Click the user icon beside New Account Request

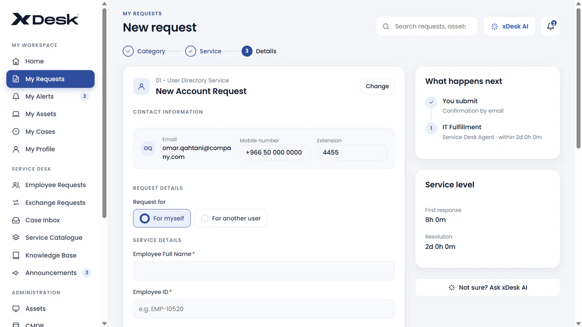(141, 86)
